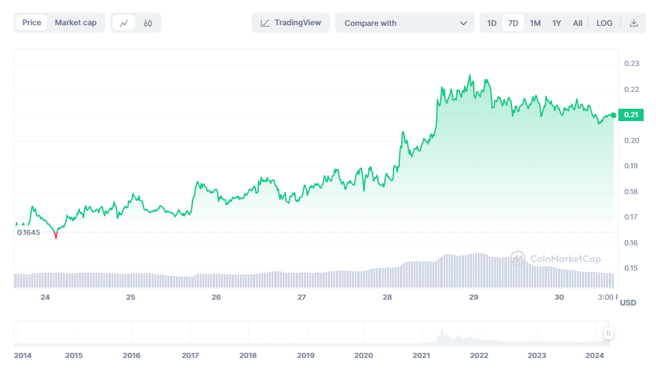Viewport: 656px width, 369px height.
Task: Set the range to 1Y
Action: pos(556,23)
